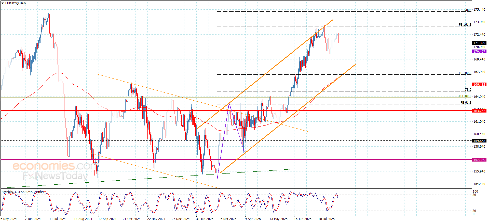
Task: Click the 154.440 price axis value
Action: click(479, 184)
